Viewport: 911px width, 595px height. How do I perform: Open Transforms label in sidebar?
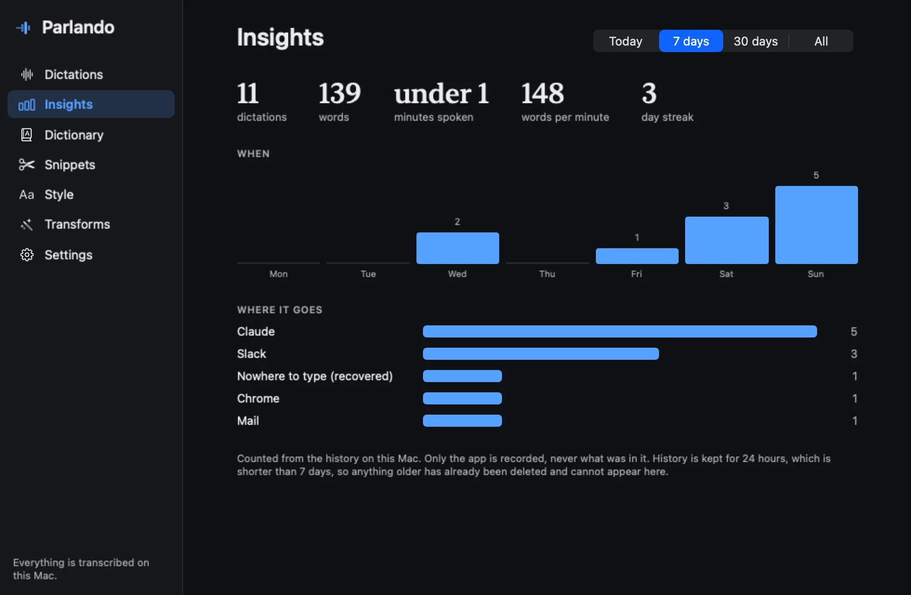point(77,224)
